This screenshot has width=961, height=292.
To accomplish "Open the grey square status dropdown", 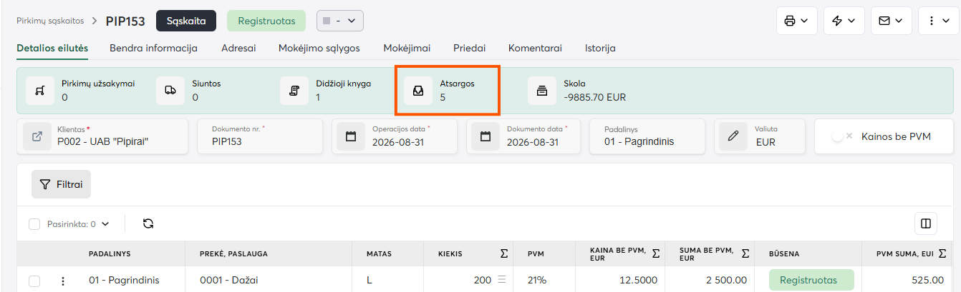I will pos(340,21).
